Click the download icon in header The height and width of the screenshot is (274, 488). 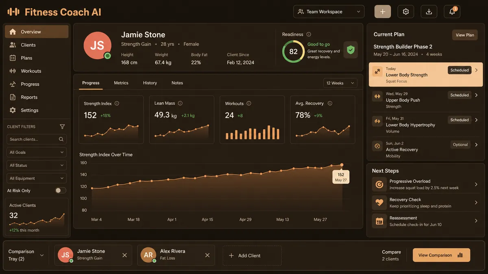pos(429,12)
